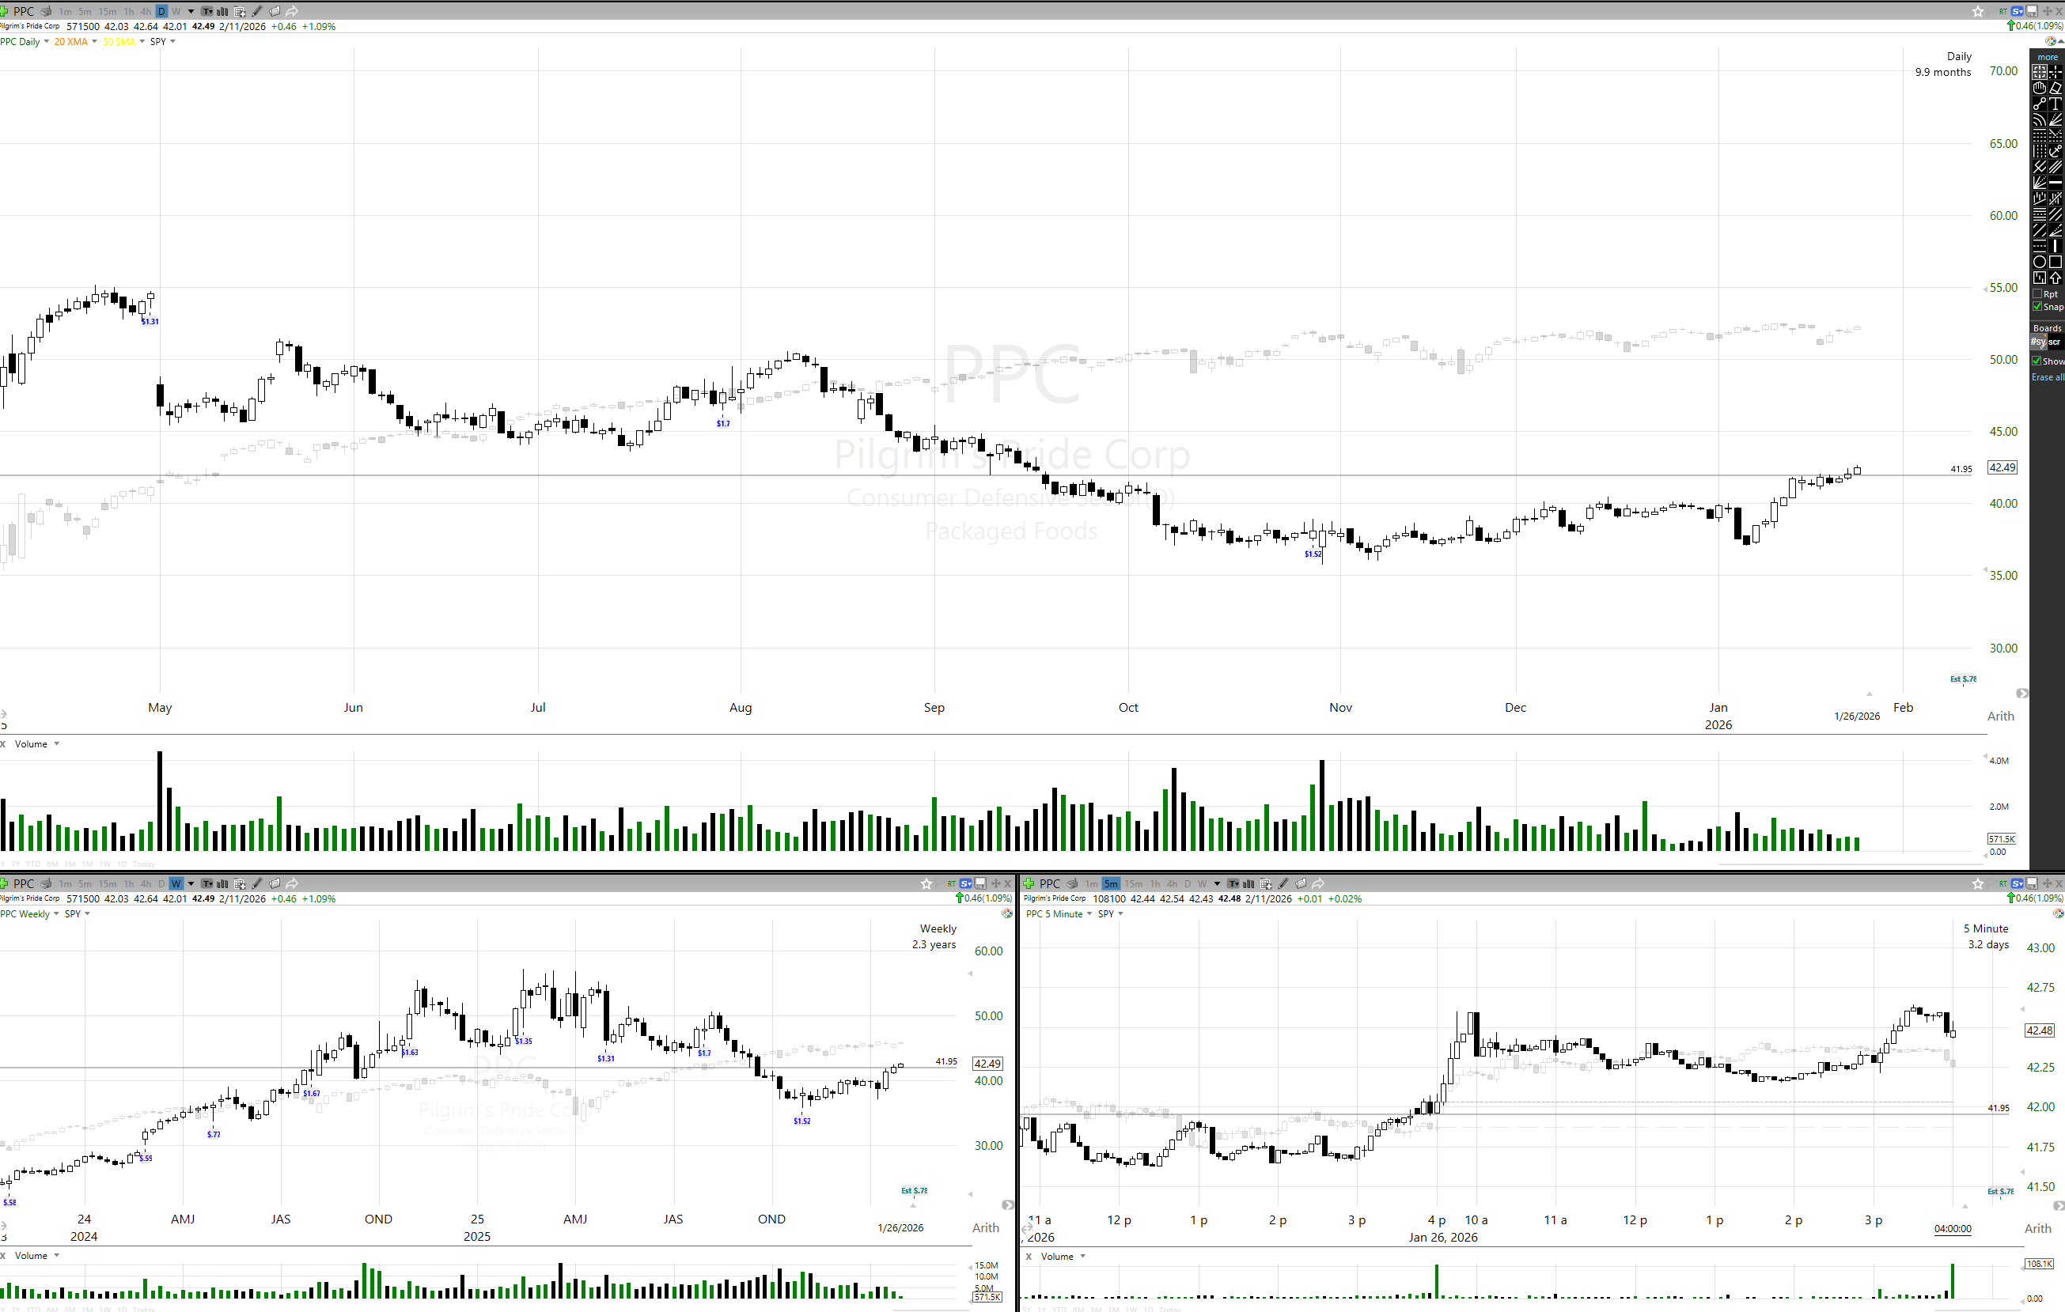The image size is (2065, 1312).
Task: Open the color palette icon on the top chart
Action: click(2052, 40)
